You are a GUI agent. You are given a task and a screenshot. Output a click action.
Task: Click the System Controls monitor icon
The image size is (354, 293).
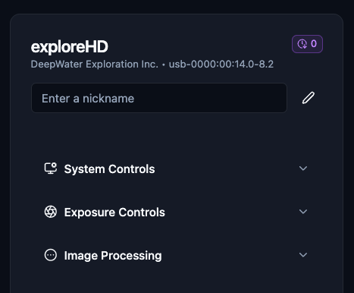point(51,169)
